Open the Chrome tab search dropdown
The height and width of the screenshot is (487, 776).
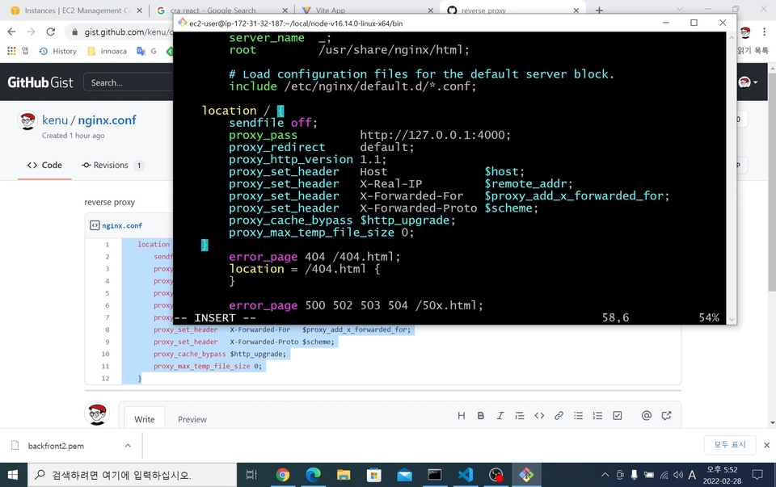coord(680,10)
